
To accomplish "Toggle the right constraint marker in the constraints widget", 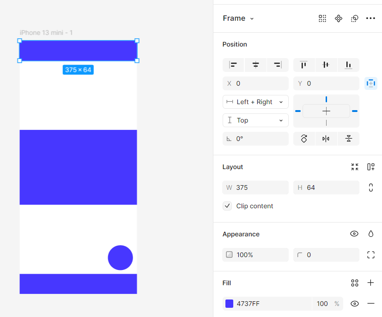I will pos(355,111).
